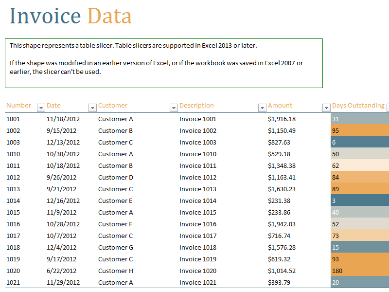Viewport: 389px width, 292px height.
Task: Click the Invoice Data title
Action: 71,16
